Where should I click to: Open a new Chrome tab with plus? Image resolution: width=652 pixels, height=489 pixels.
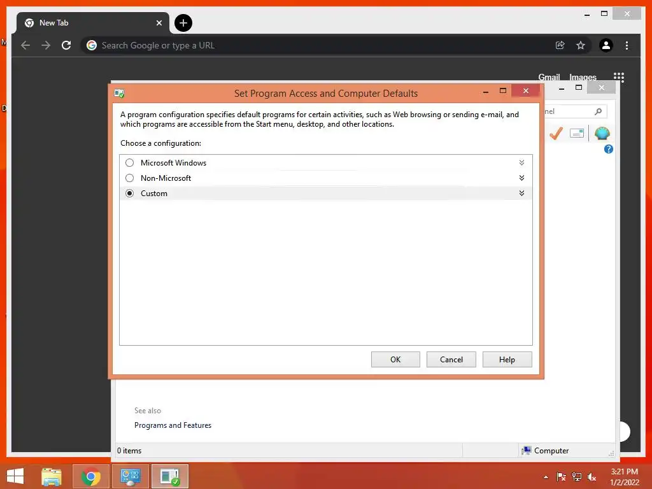(x=183, y=23)
